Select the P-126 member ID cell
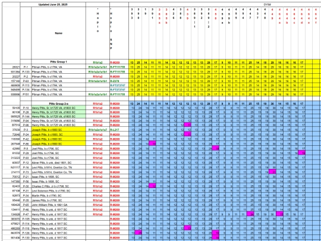Viewport: 321px width, 241px height. pyautogui.click(x=26, y=233)
